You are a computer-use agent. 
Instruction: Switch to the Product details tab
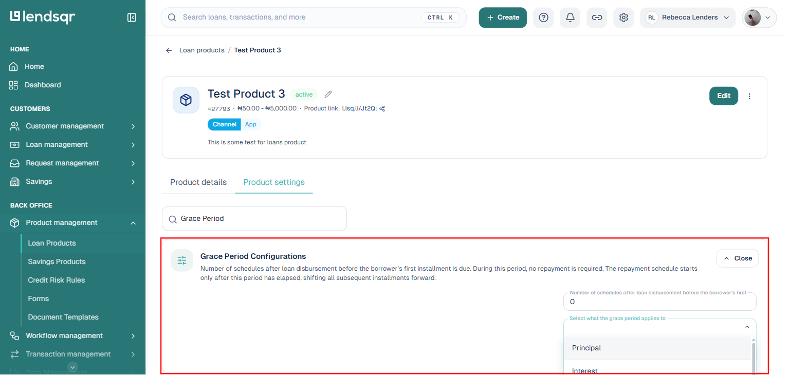198,182
